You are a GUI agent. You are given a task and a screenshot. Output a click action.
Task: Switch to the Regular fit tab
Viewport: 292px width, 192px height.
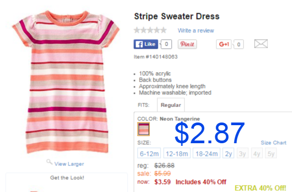tap(171, 105)
